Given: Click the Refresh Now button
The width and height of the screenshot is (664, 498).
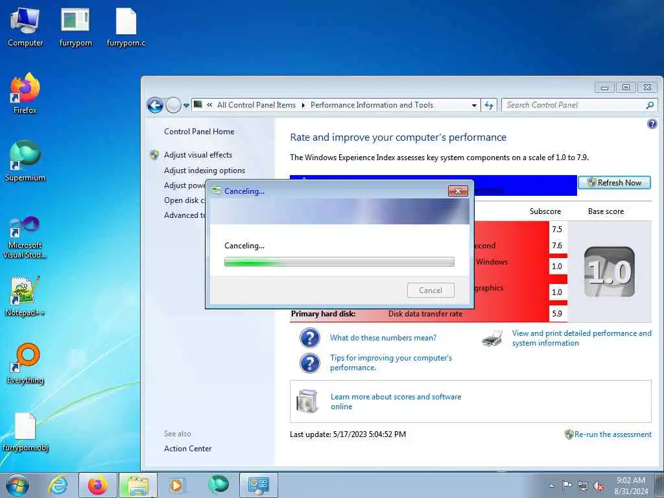Looking at the screenshot, I should [x=614, y=182].
